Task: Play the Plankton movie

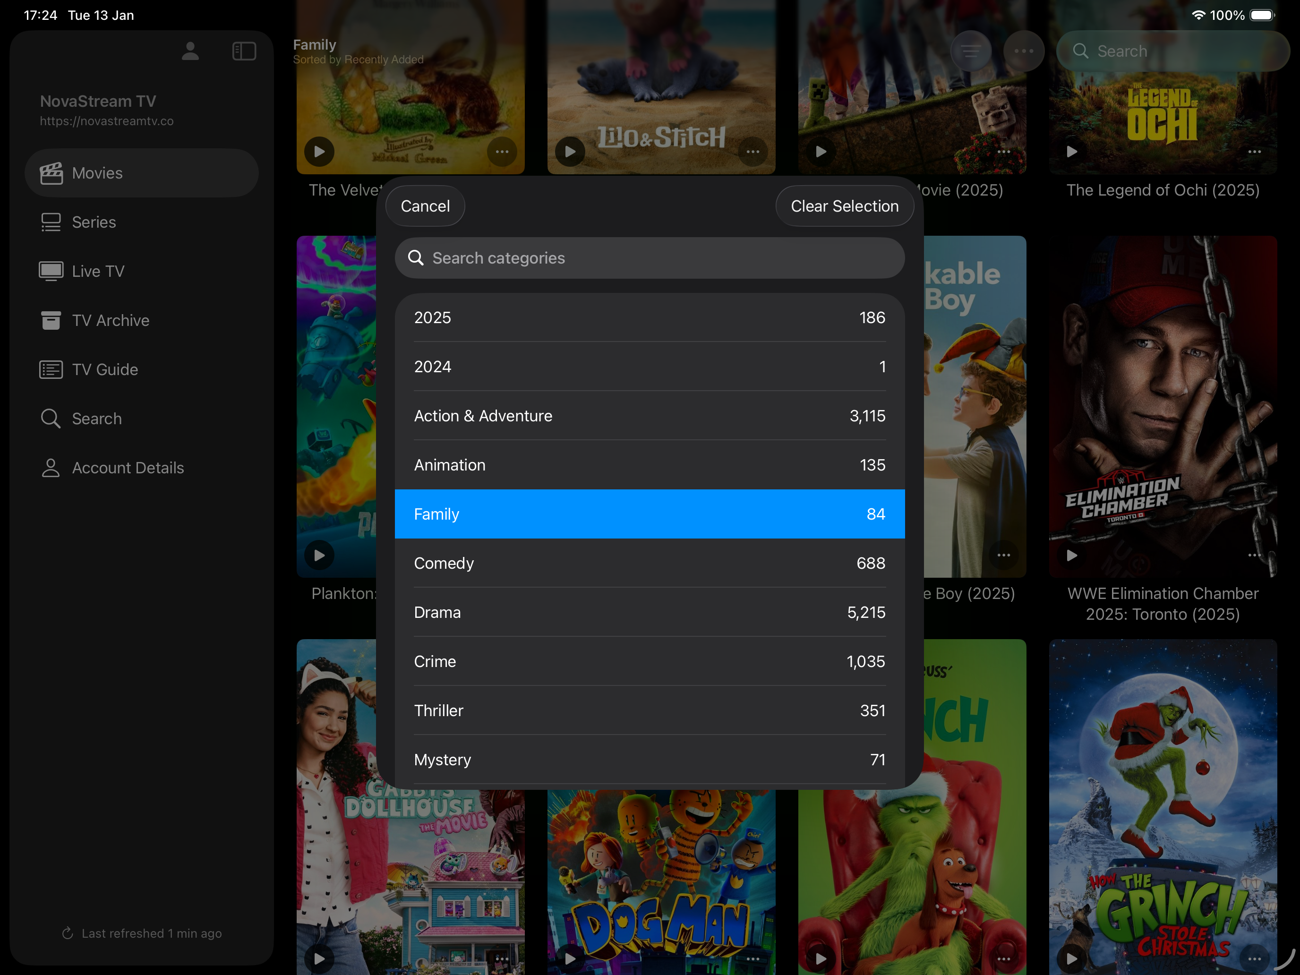Action: 319,556
